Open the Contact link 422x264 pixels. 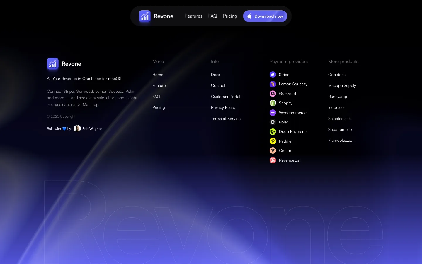coord(218,85)
